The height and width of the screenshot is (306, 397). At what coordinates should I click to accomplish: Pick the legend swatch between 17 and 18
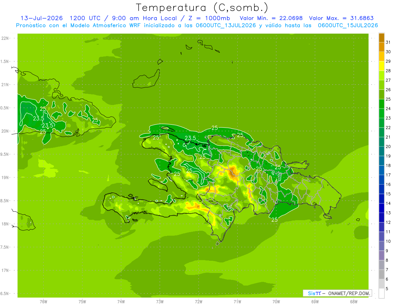[x=381, y=170]
